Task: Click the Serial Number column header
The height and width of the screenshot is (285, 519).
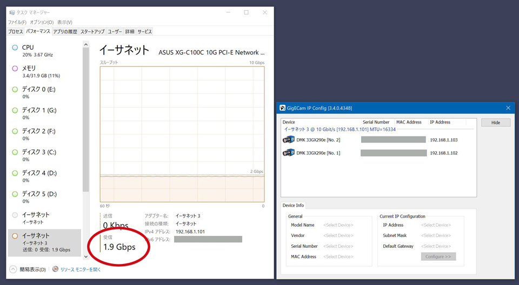Action: [376, 122]
